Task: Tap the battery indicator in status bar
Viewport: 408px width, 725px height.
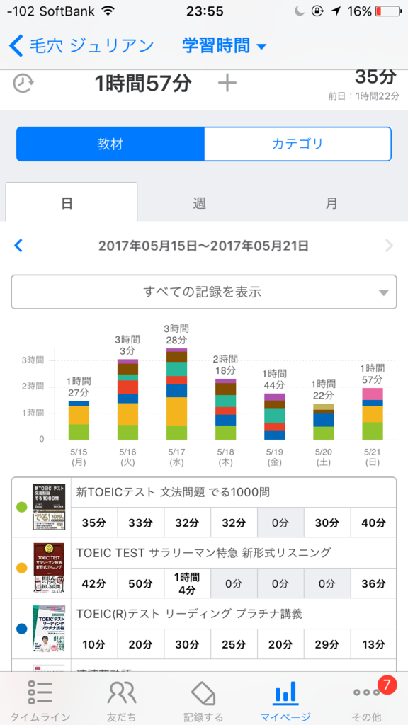Action: 389,11
